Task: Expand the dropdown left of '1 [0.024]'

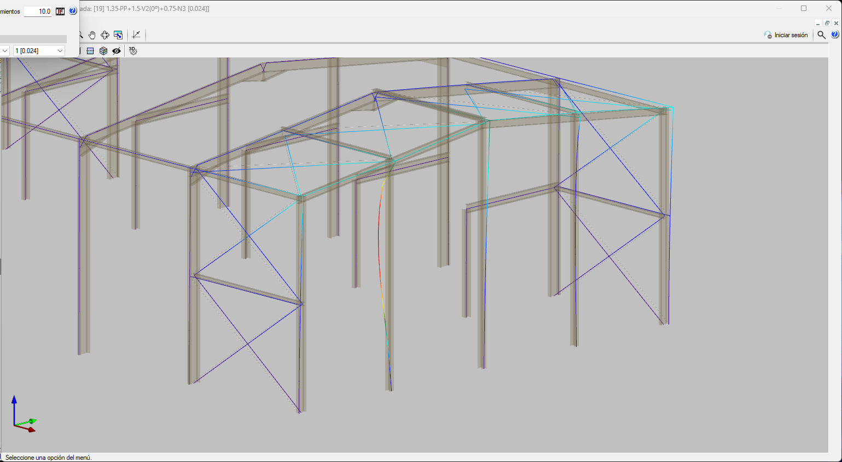Action: point(5,51)
